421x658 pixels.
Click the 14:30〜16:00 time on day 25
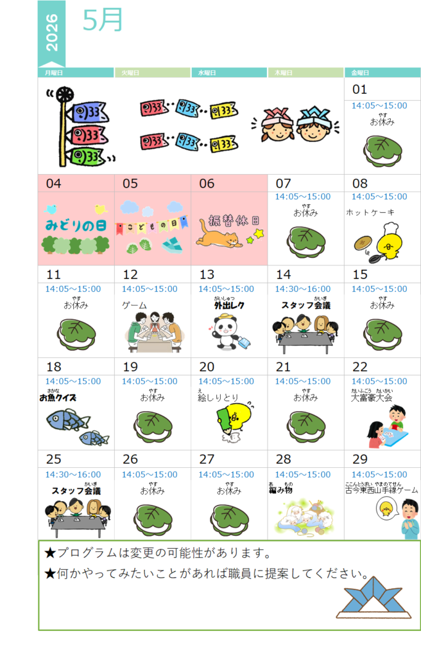point(73,474)
